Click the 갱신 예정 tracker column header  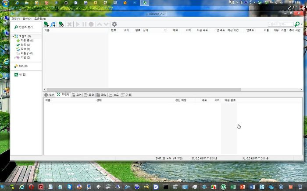(x=181, y=100)
